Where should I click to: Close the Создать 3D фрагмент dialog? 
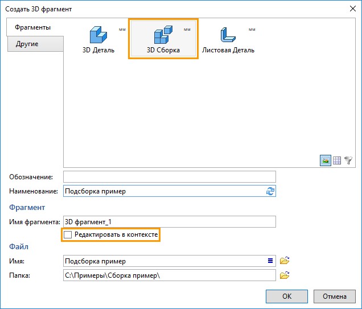(x=353, y=9)
